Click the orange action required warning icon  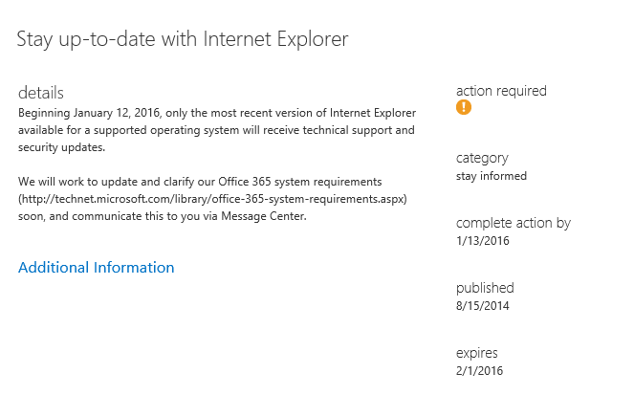(x=464, y=108)
